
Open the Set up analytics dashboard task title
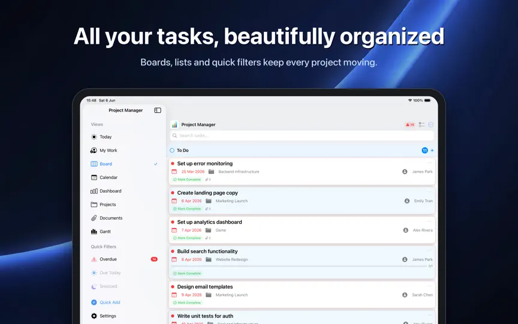coord(209,222)
